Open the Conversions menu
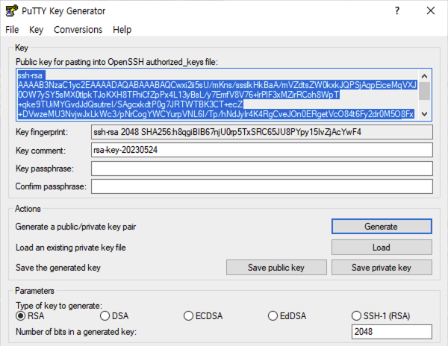The height and width of the screenshot is (346, 448). pos(78,30)
